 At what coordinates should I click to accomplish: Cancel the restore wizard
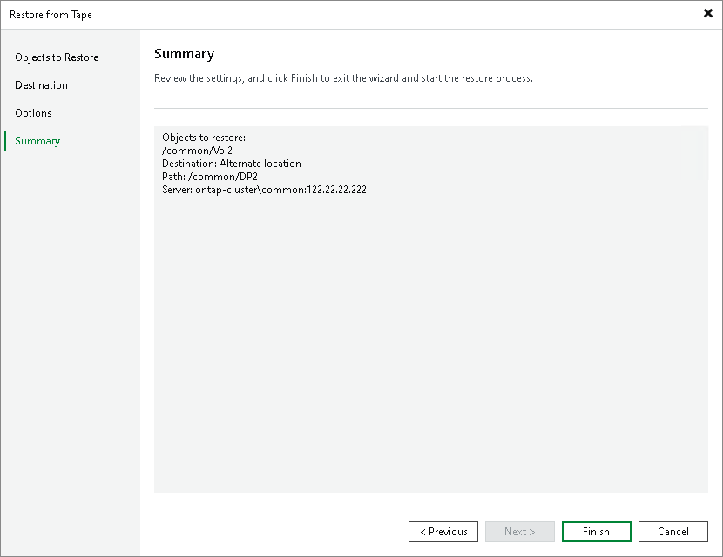pos(673,532)
